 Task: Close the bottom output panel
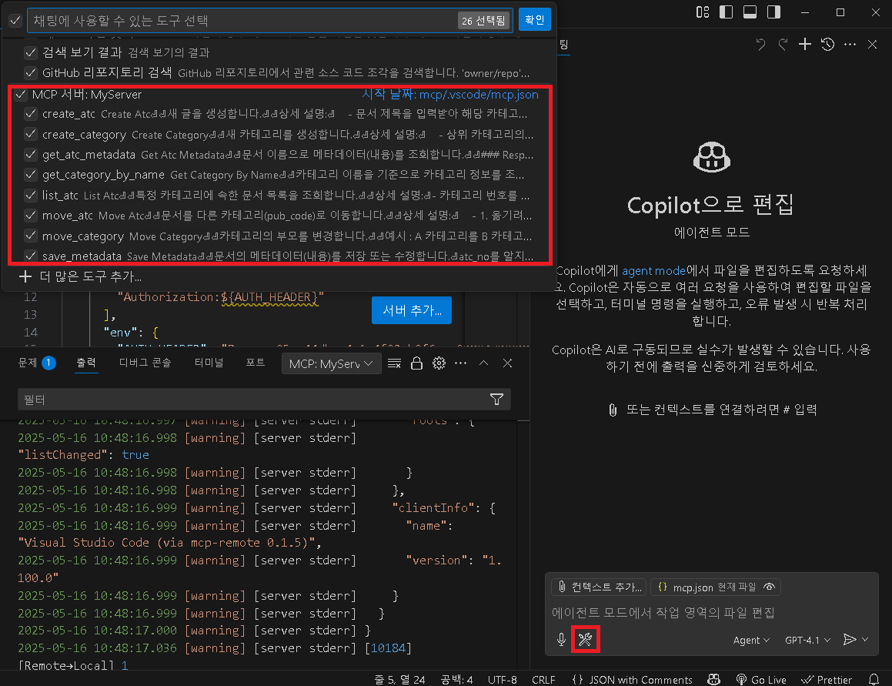click(x=507, y=363)
